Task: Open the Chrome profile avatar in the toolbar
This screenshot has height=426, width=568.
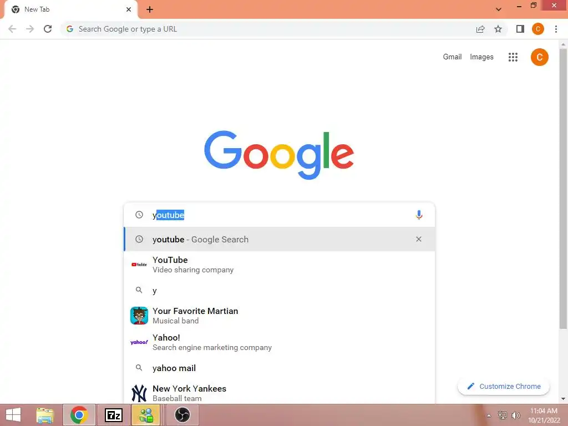Action: click(x=538, y=29)
